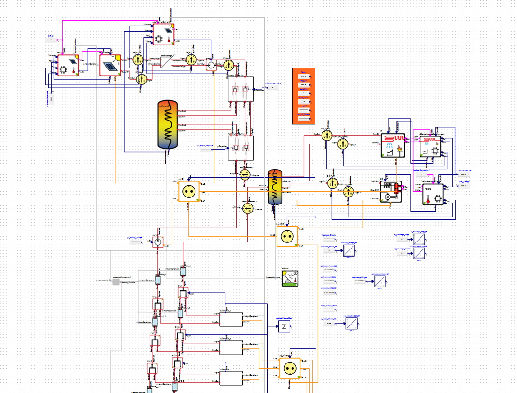This screenshot has height=393, width=517.
Task: Select the solar collector panel block
Action: (110, 65)
